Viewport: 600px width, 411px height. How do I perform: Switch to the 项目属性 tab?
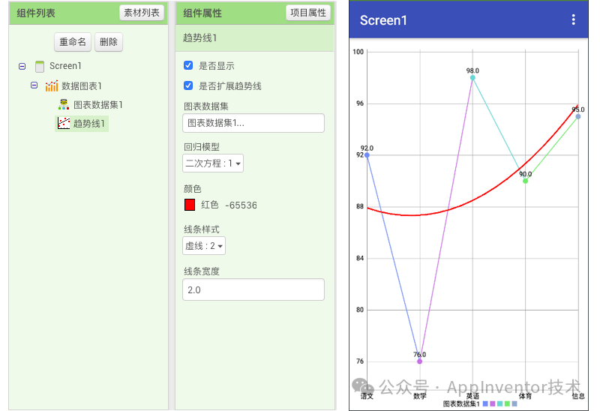[x=308, y=13]
